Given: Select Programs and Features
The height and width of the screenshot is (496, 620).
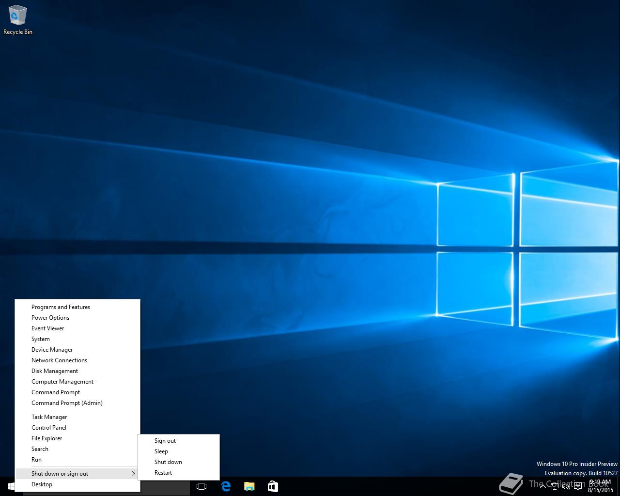Looking at the screenshot, I should click(x=77, y=307).
